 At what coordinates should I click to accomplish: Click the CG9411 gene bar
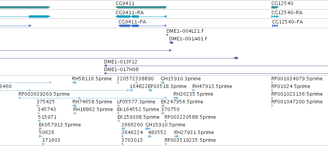pos(141,7)
